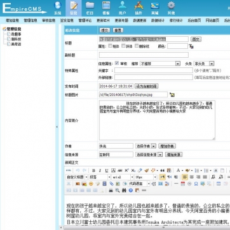Open the 选择作者 author dropdown
Screen dimensions: 230x230
(145, 146)
